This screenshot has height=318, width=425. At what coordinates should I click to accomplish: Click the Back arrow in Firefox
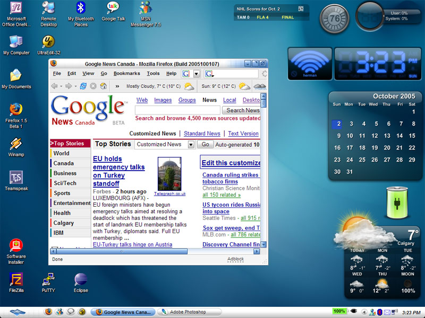pyautogui.click(x=54, y=86)
